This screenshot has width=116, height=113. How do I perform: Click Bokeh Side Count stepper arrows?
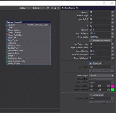point(113,58)
